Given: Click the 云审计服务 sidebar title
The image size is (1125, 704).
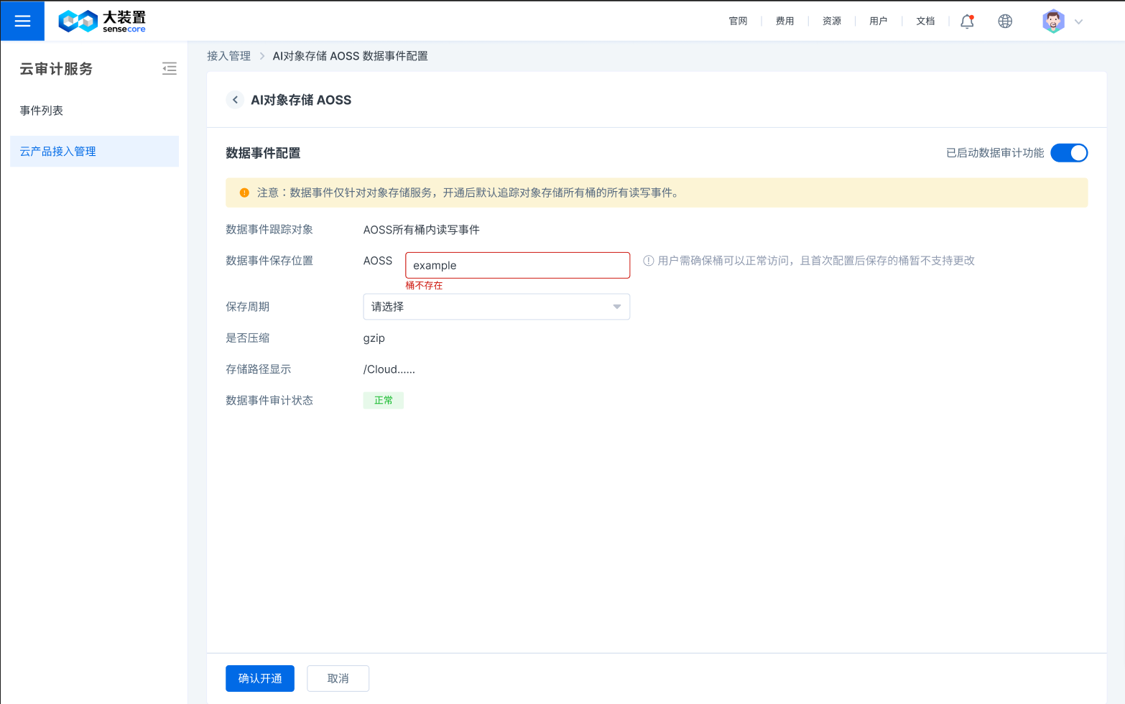Looking at the screenshot, I should click(x=56, y=69).
